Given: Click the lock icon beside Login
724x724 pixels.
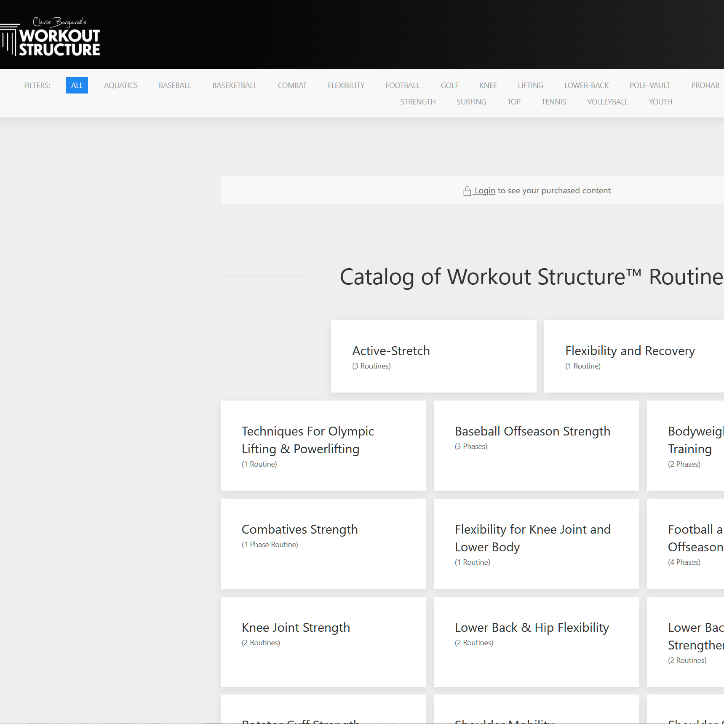Looking at the screenshot, I should coord(467,191).
